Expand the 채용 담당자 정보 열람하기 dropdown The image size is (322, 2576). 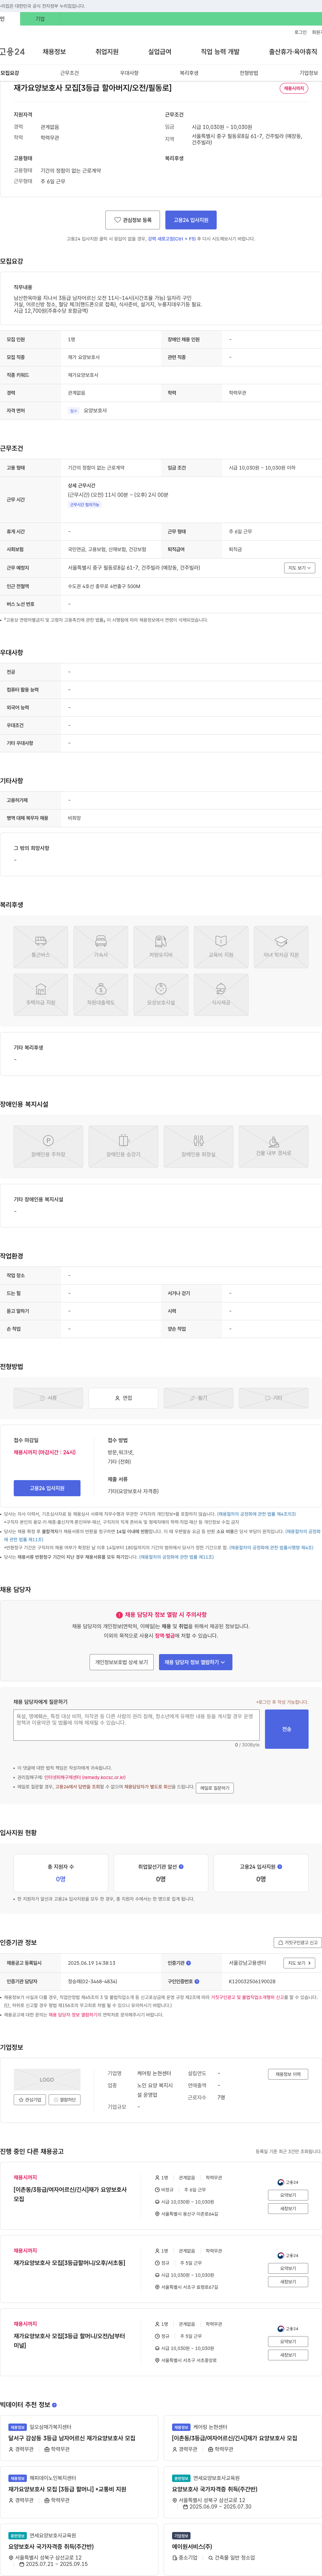(x=195, y=1662)
